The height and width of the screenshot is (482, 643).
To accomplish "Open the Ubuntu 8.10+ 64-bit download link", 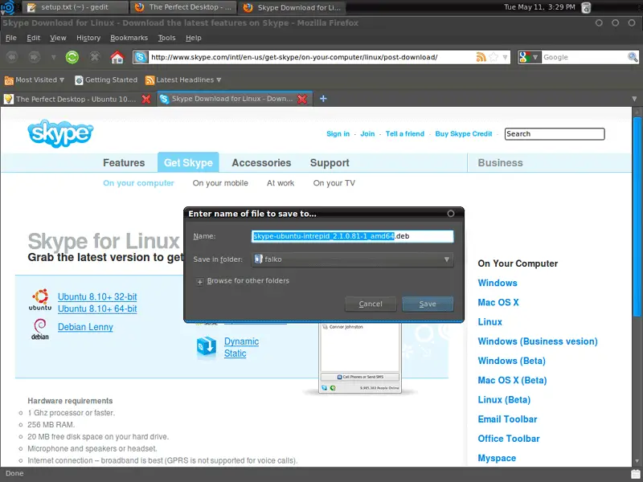I will pyautogui.click(x=97, y=308).
